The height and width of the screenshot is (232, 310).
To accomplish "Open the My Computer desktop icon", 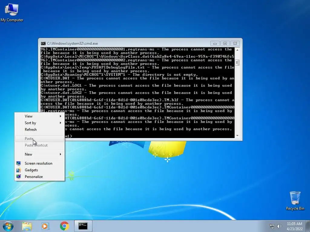I will (12, 12).
